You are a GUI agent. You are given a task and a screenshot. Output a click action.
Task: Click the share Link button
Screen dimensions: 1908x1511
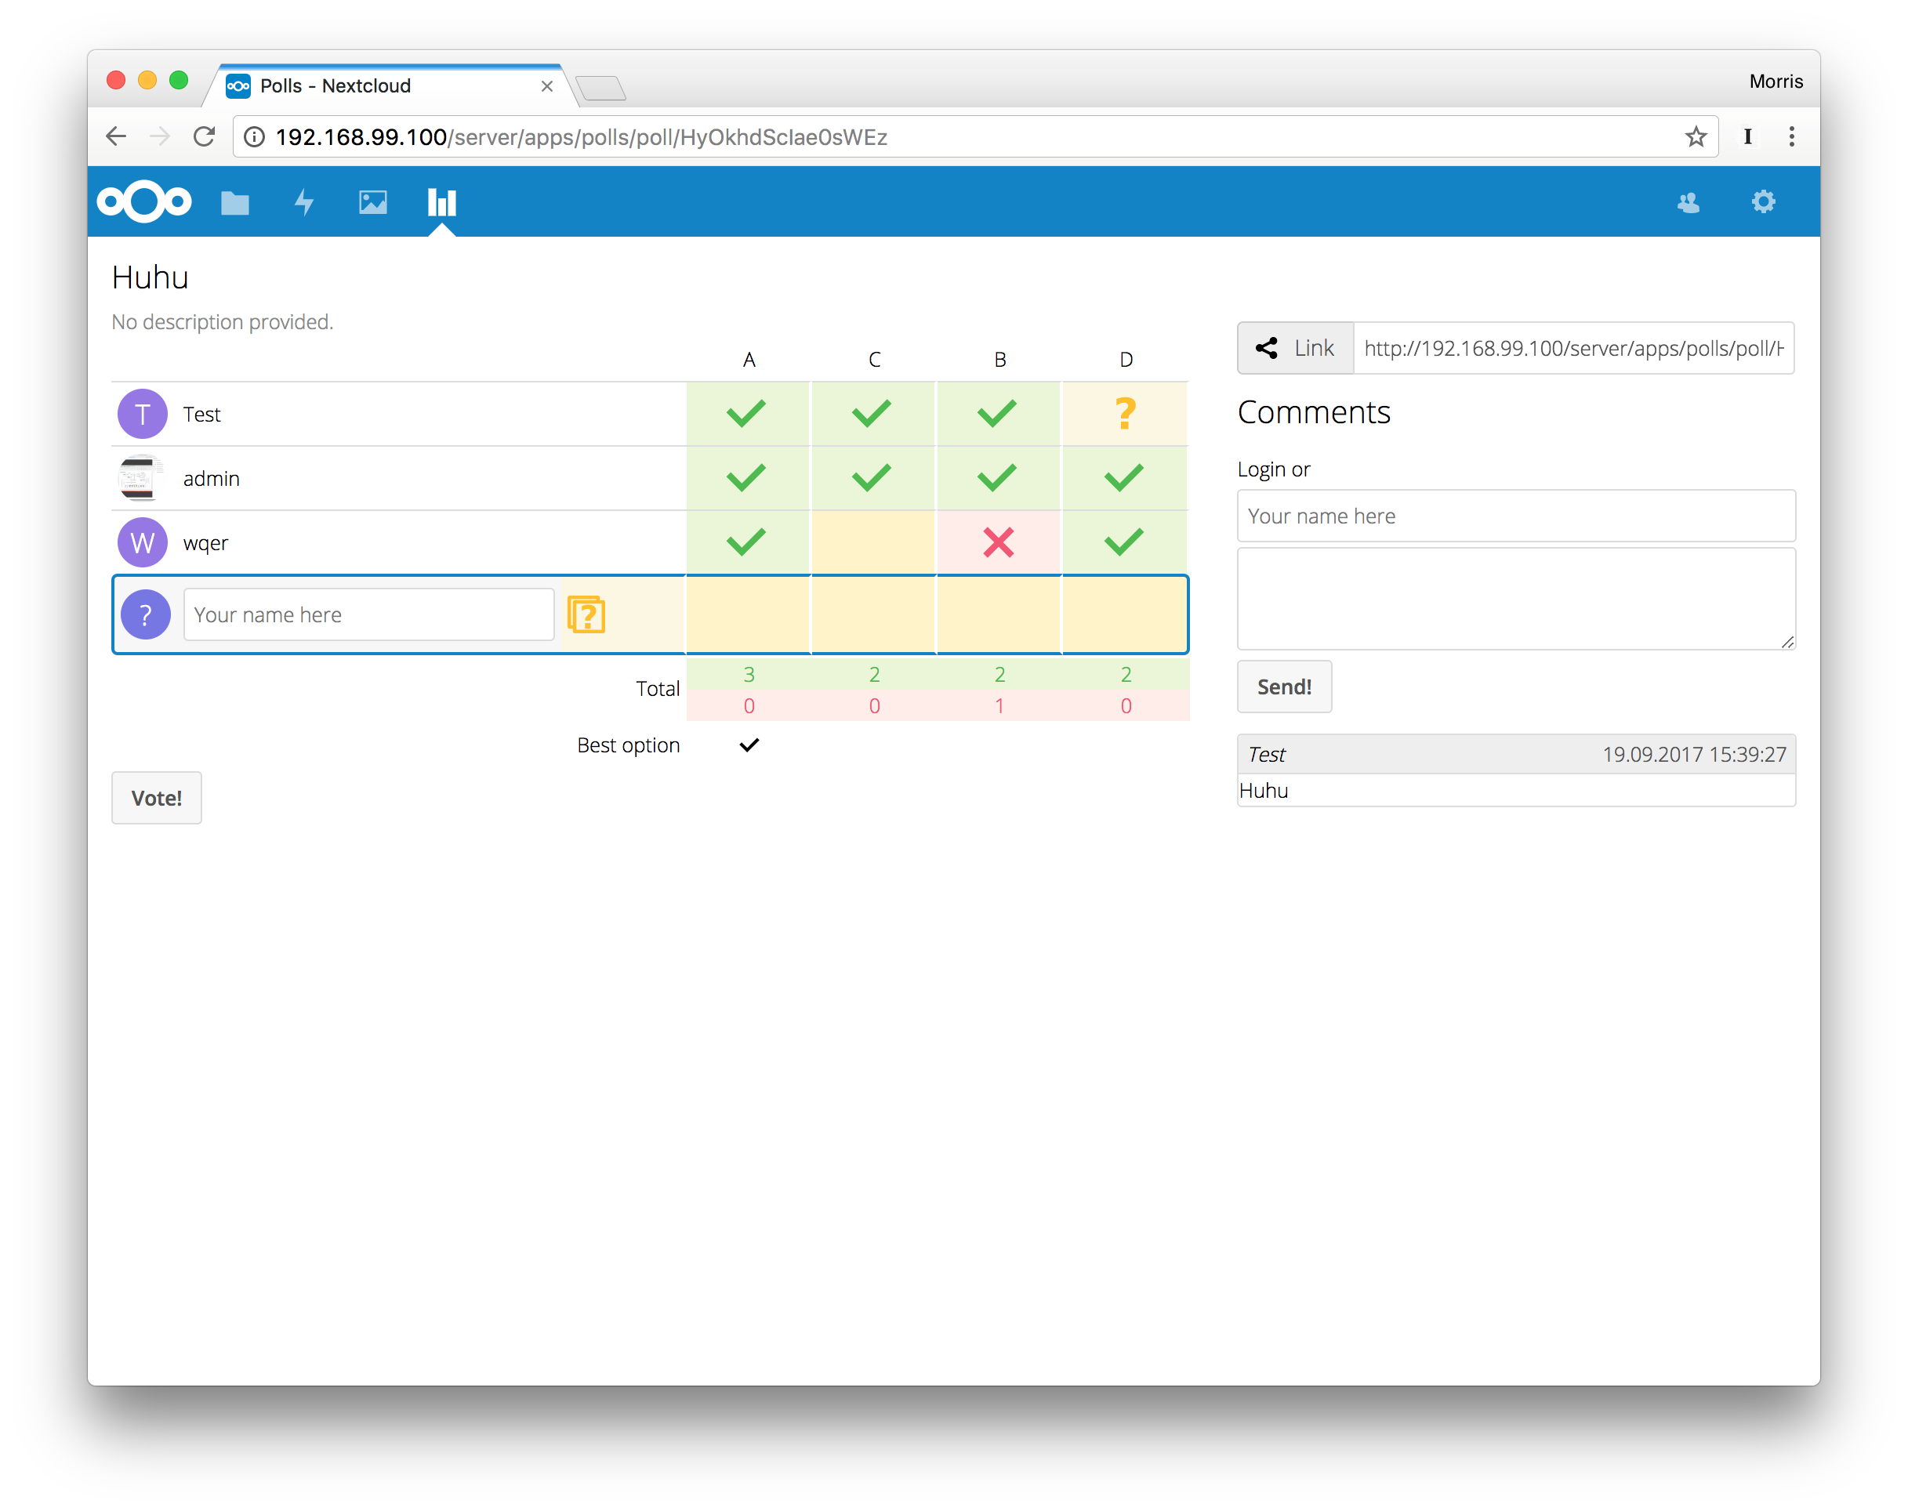[x=1296, y=349]
